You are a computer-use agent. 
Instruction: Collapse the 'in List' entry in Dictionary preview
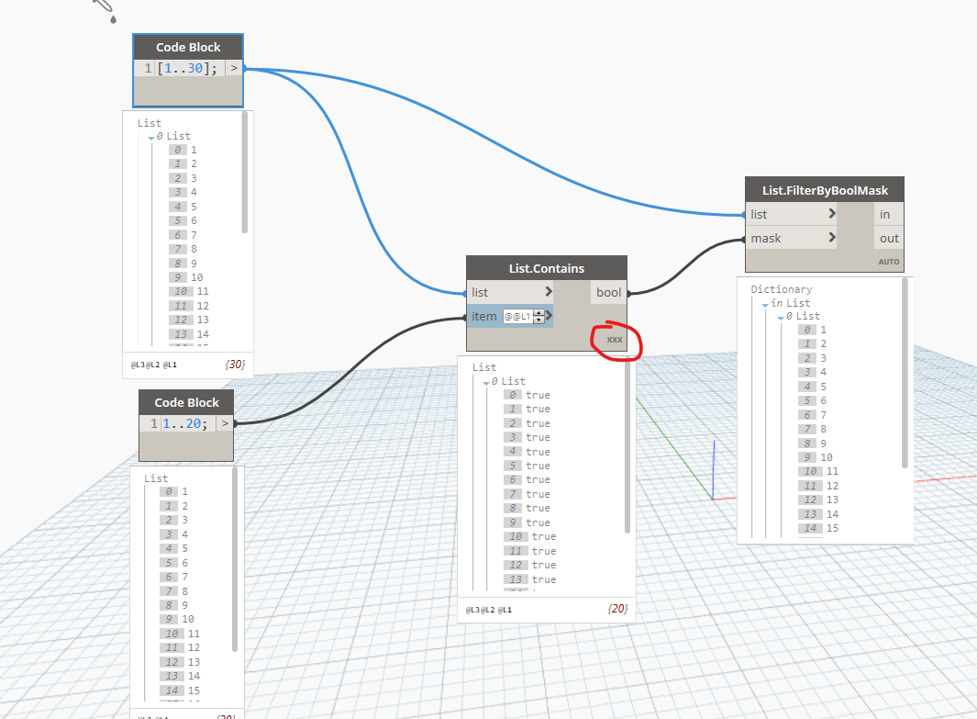click(765, 305)
